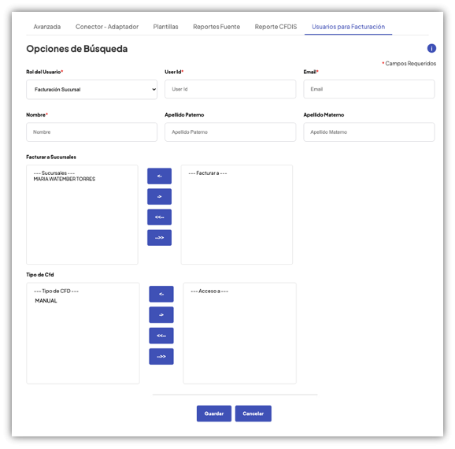Remove all CFD types with double left arrow
Viewport: 455px width, 449px height.
click(x=161, y=336)
